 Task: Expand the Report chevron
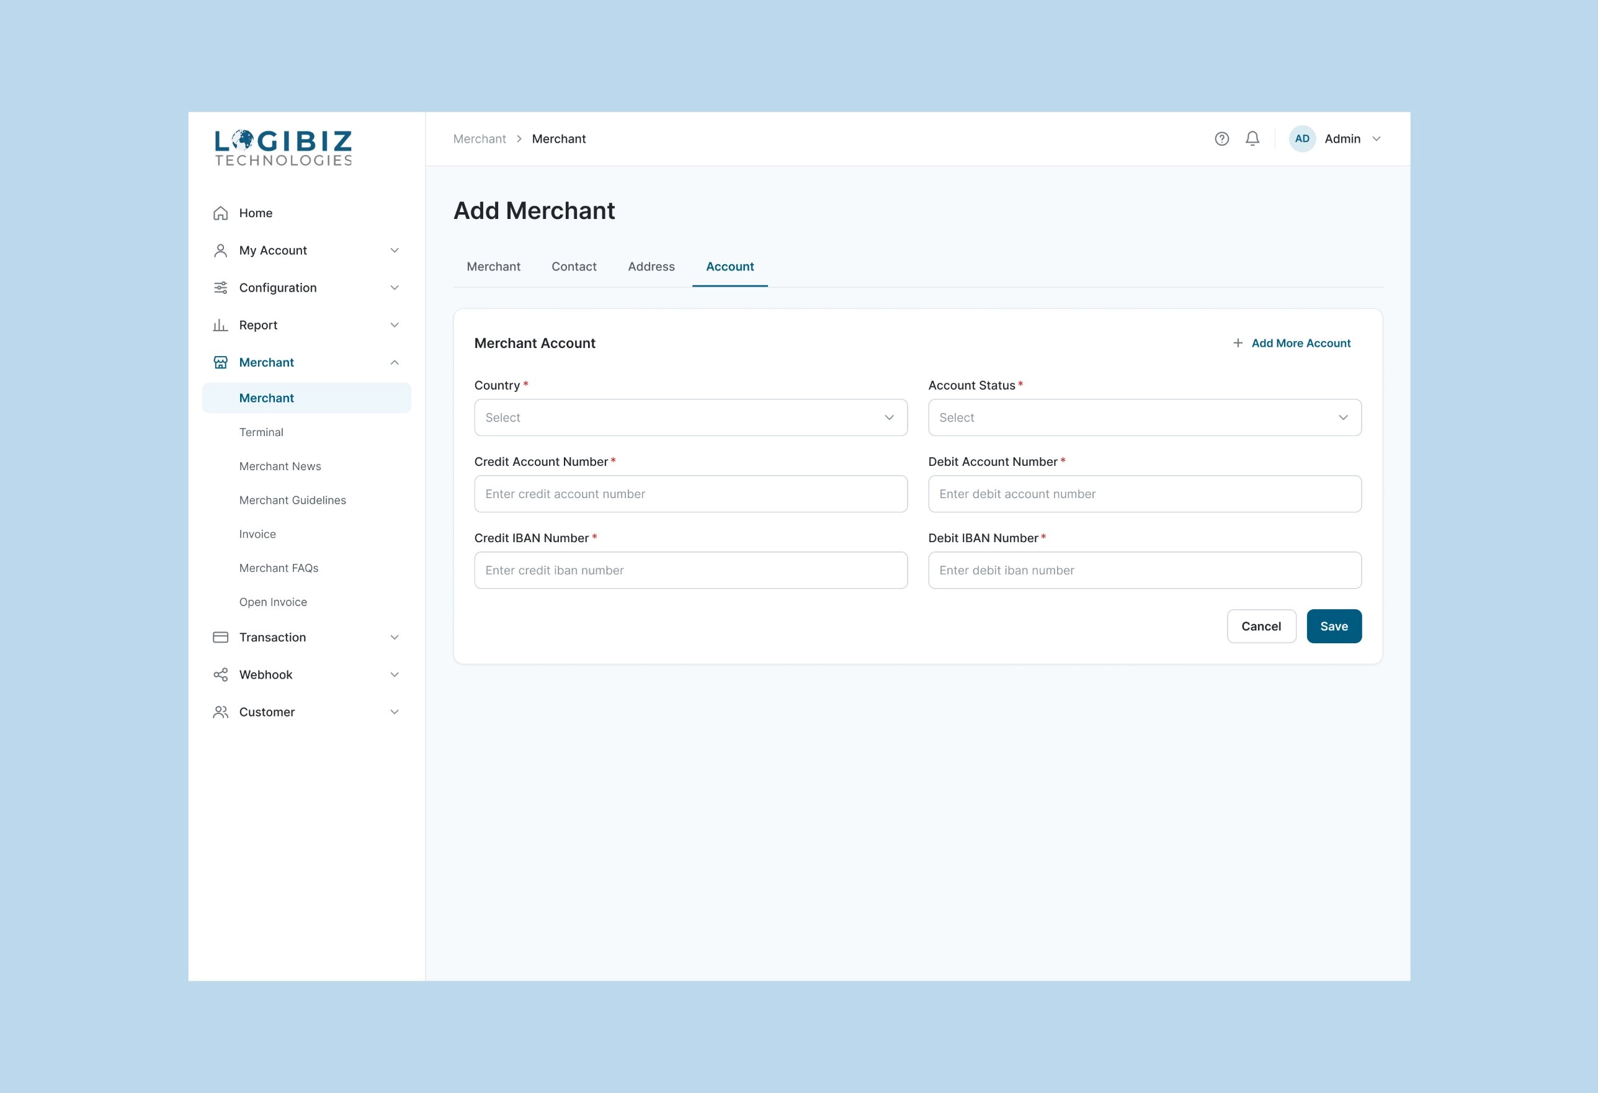(394, 325)
